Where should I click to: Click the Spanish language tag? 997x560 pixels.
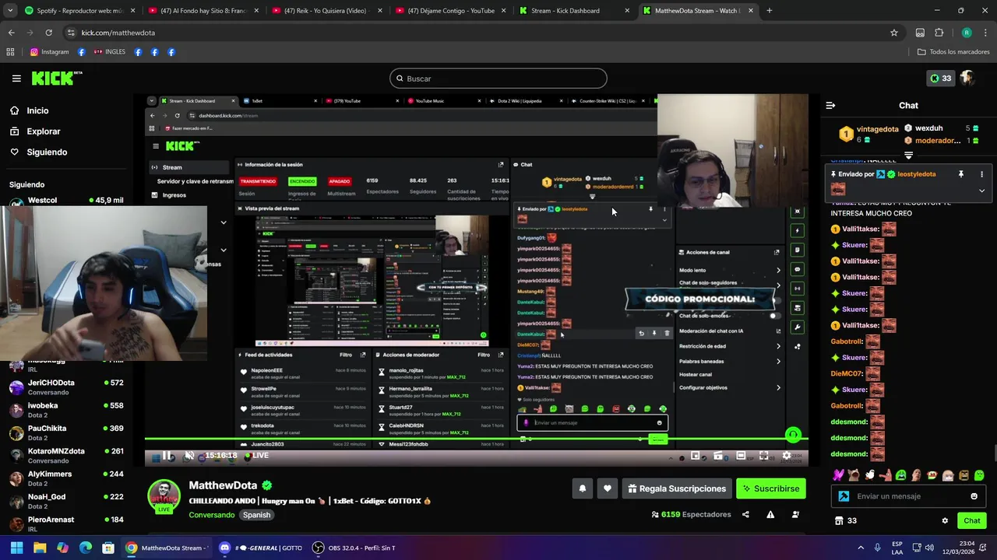256,515
